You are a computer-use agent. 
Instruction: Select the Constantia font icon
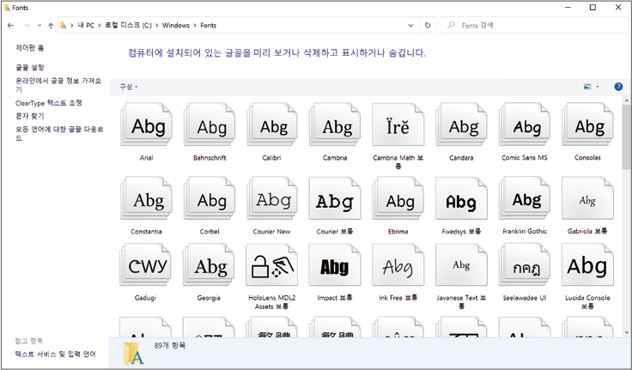tap(146, 198)
